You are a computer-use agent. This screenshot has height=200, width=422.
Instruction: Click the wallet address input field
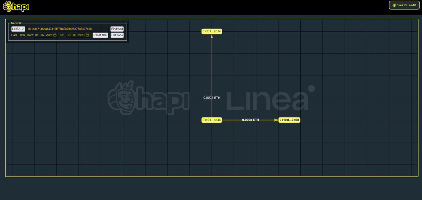click(x=68, y=29)
